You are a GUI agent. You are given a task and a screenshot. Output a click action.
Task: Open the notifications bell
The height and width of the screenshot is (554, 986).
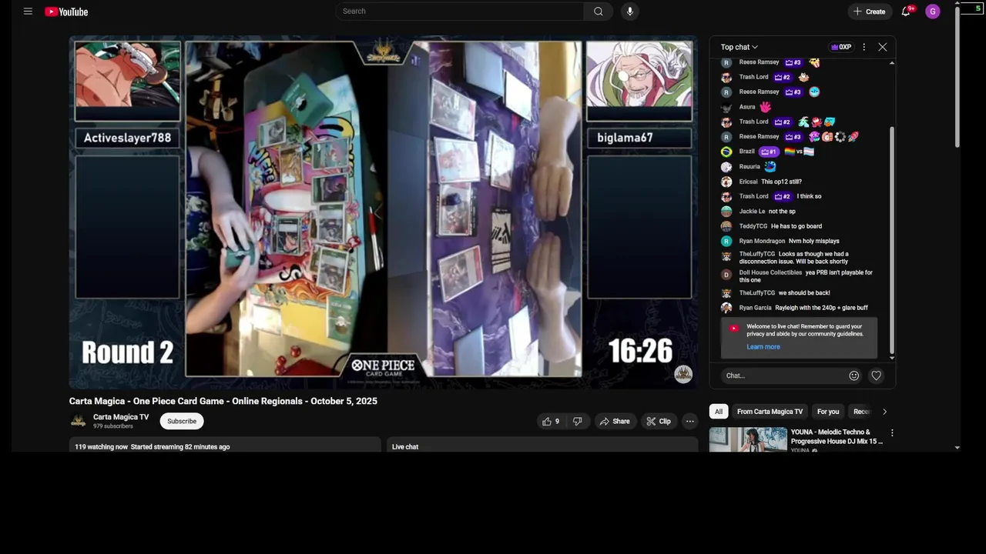906,12
